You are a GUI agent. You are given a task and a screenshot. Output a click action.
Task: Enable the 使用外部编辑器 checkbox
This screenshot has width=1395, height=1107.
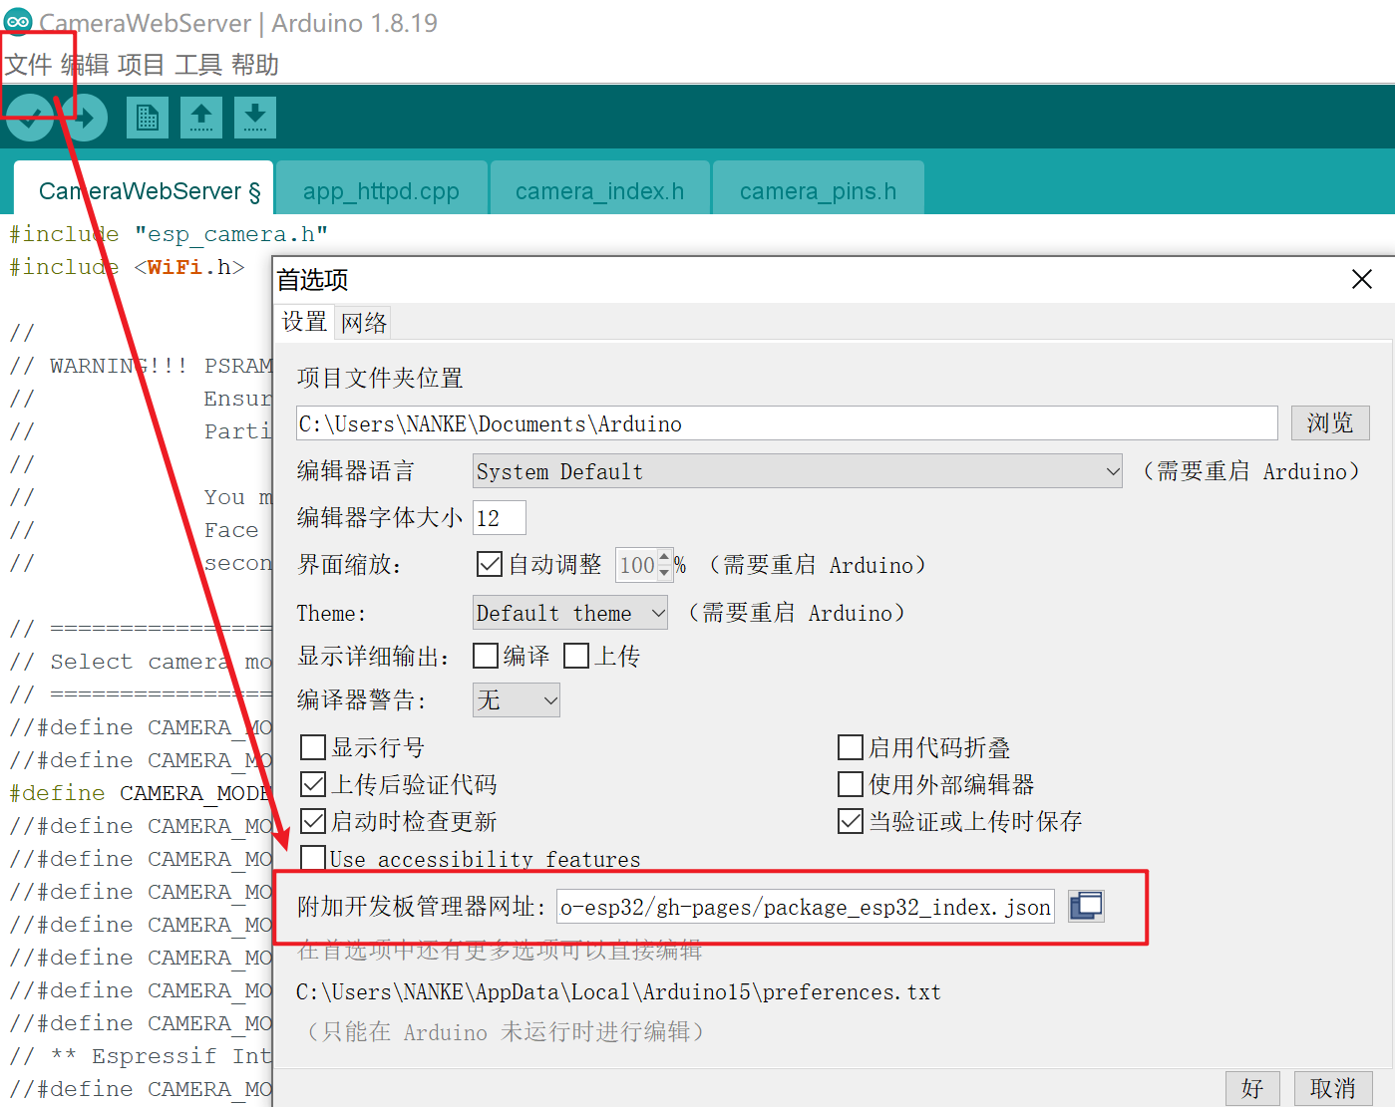click(851, 784)
